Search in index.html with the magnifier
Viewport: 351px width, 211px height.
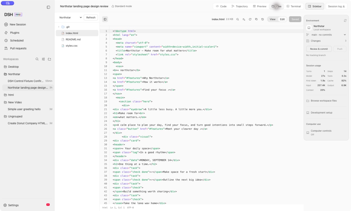coord(238,19)
